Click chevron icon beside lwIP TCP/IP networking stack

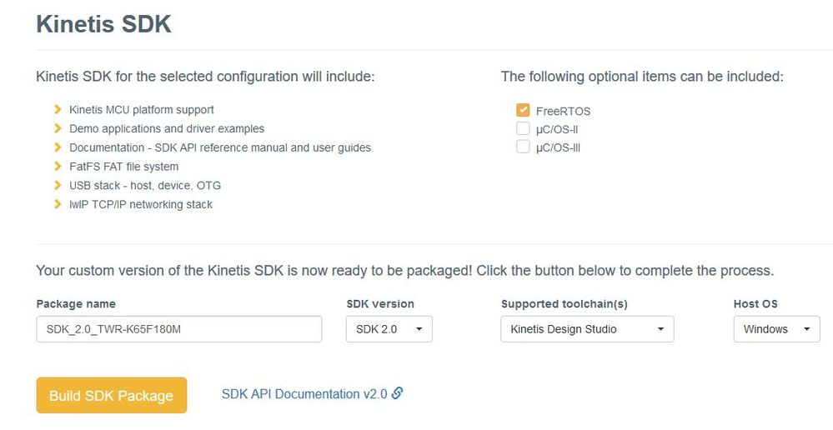click(58, 204)
